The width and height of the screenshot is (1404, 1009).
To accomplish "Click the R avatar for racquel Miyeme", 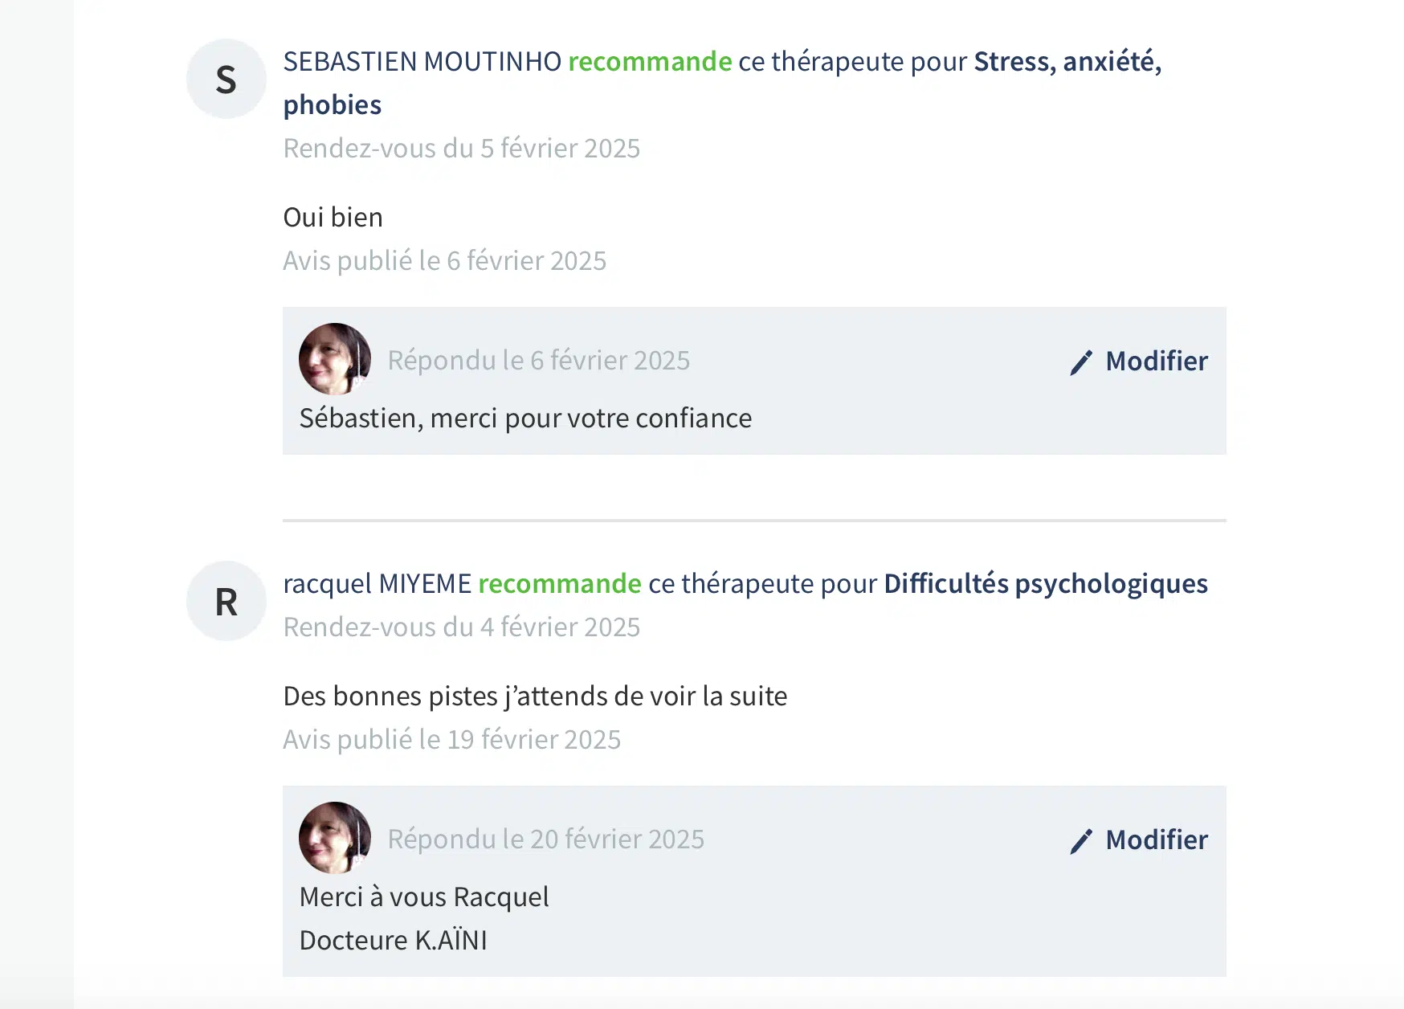I will [227, 601].
